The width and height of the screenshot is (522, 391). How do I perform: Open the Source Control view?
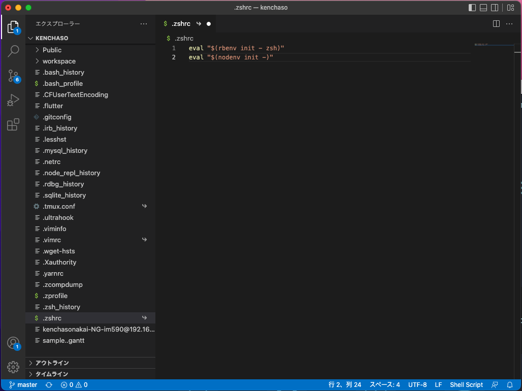pos(13,76)
